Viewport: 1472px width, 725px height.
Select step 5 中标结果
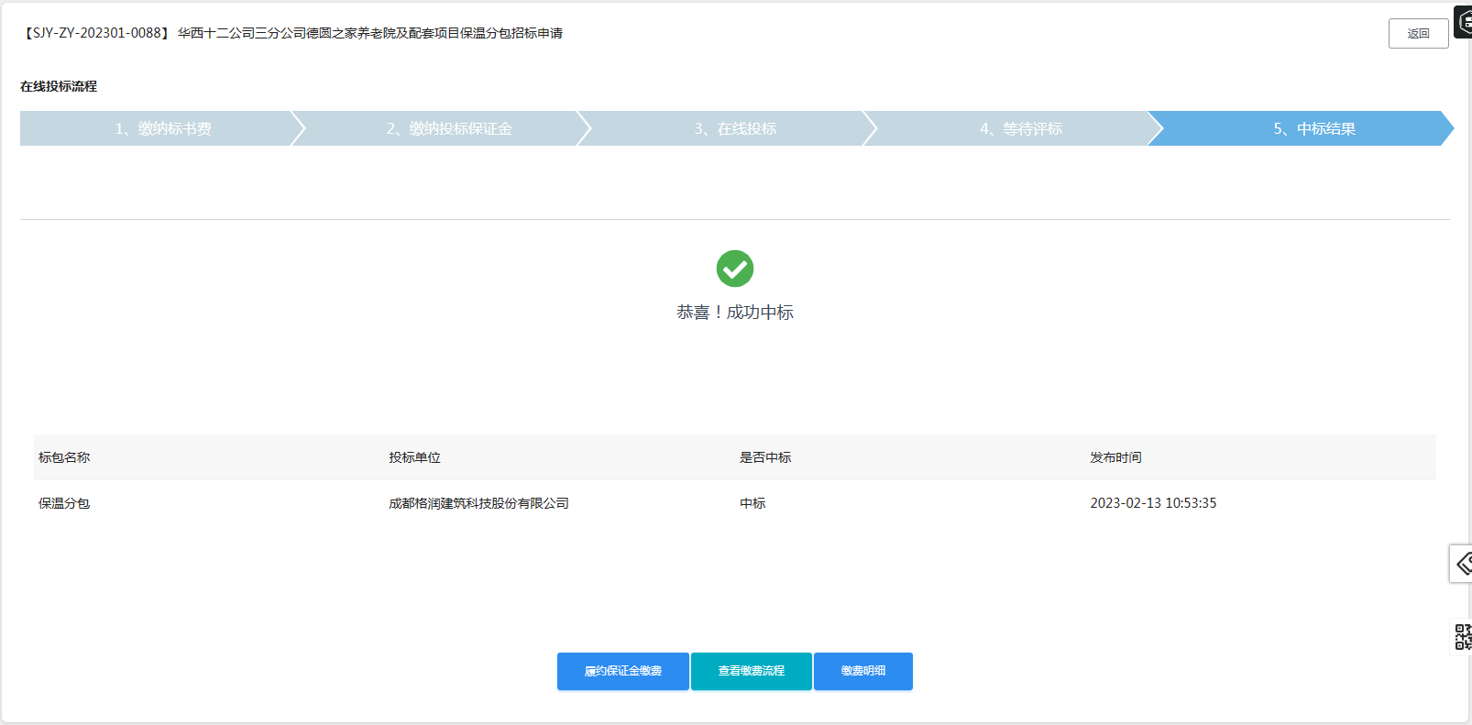click(1313, 128)
